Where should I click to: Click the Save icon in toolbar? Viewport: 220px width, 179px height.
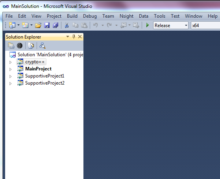pyautogui.click(x=47, y=26)
